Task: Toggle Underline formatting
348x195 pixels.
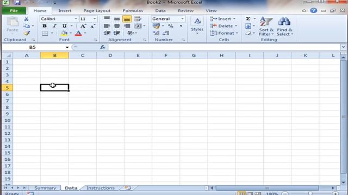Action: pos(64,26)
